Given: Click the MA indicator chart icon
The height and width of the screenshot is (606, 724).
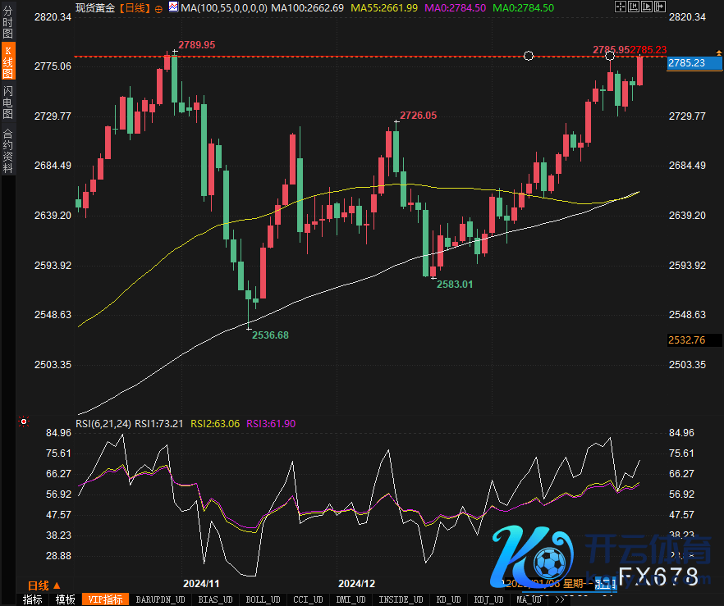Looking at the screenshot, I should coord(173,7).
